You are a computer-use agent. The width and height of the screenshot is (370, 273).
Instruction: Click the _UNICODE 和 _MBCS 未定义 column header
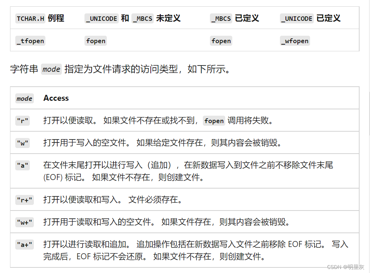[x=133, y=18]
